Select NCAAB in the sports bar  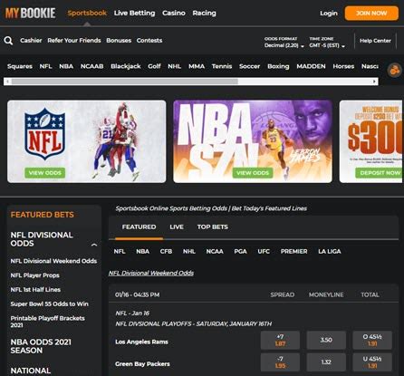point(91,66)
